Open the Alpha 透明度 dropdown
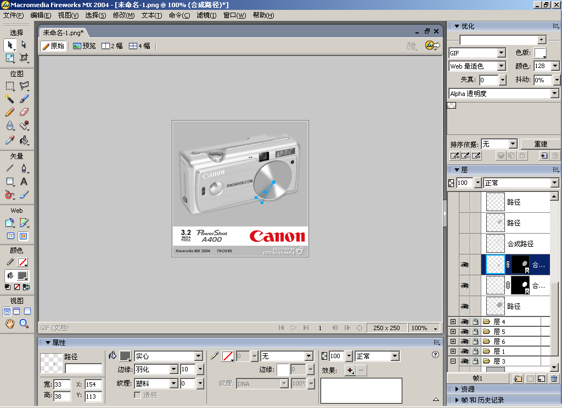Image resolution: width=562 pixels, height=408 pixels. (555, 93)
